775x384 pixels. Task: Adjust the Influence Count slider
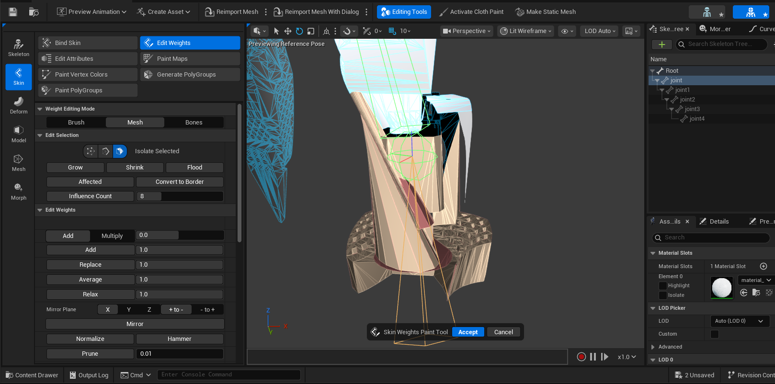(x=180, y=196)
